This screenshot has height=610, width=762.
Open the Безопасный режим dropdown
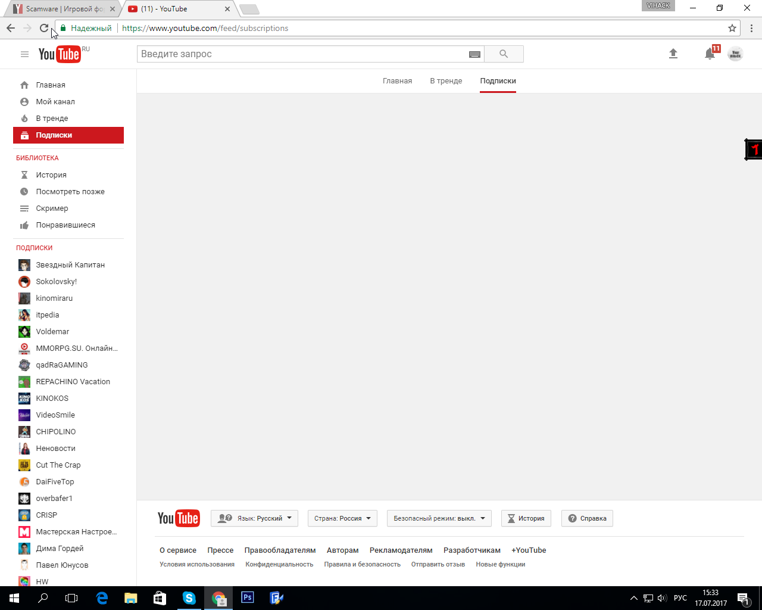[x=439, y=518]
